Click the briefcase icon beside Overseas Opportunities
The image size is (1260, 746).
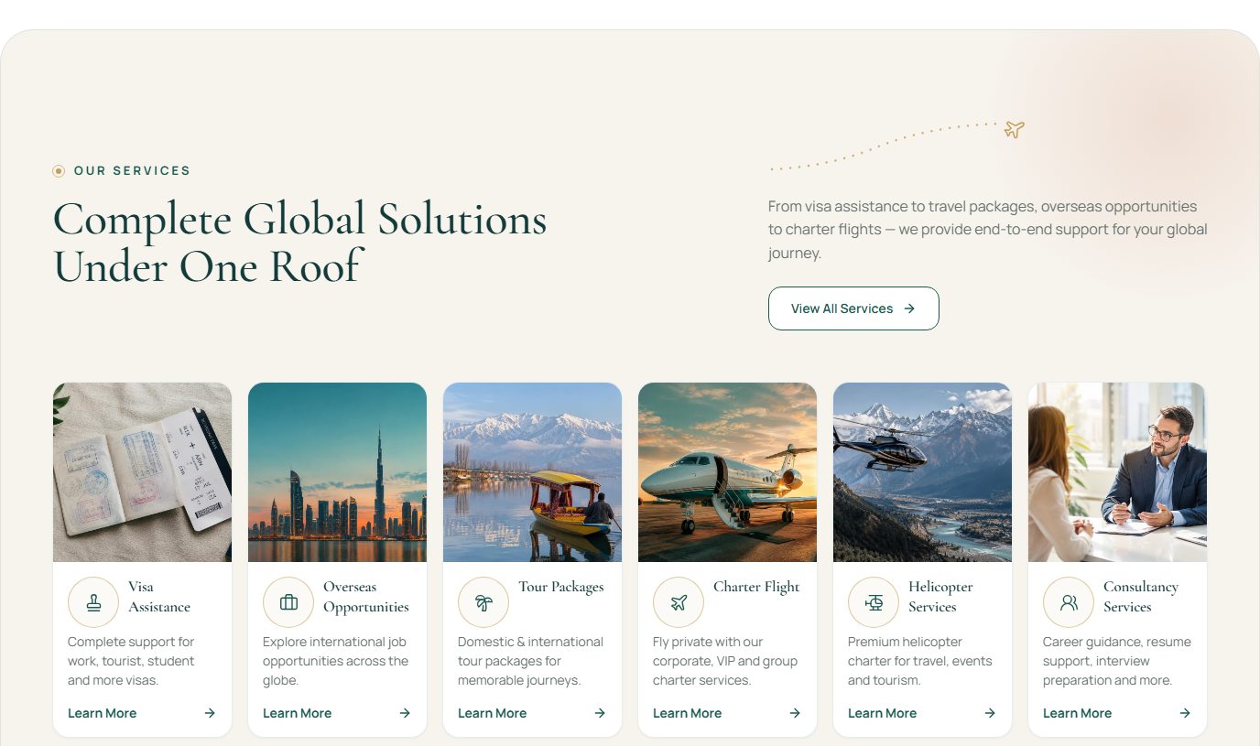pyautogui.click(x=288, y=602)
